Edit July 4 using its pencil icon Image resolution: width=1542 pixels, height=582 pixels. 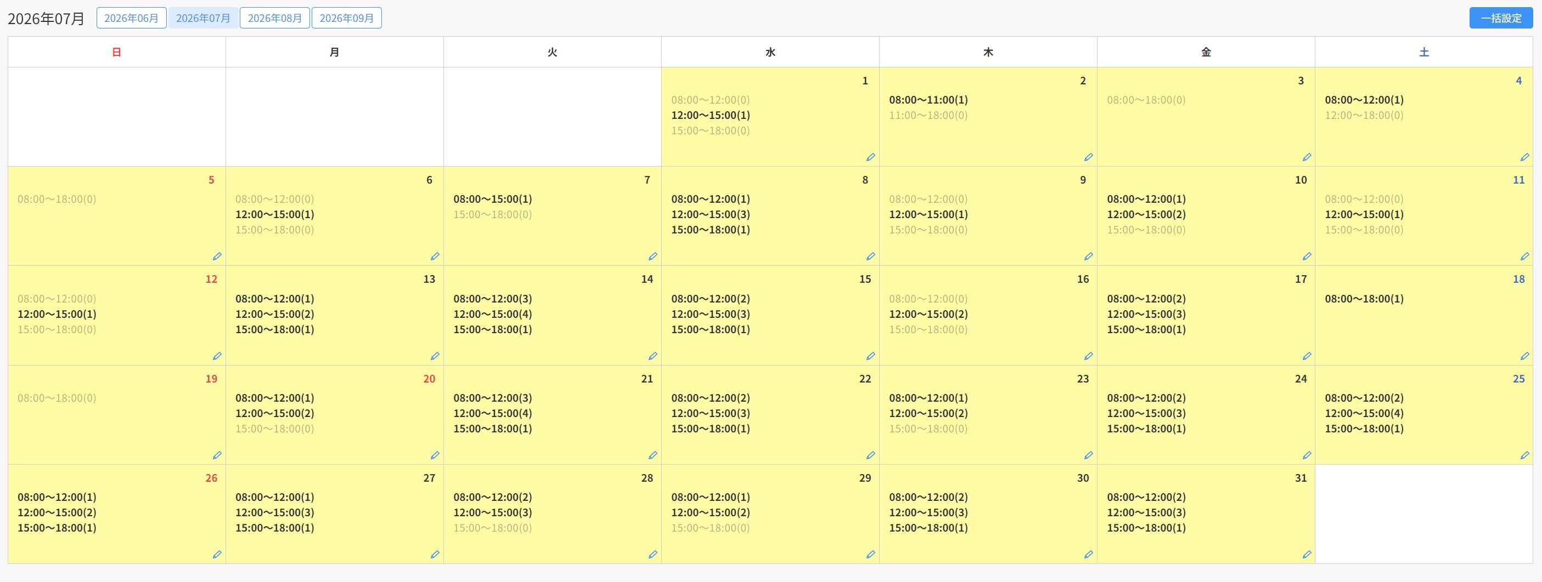coord(1524,157)
